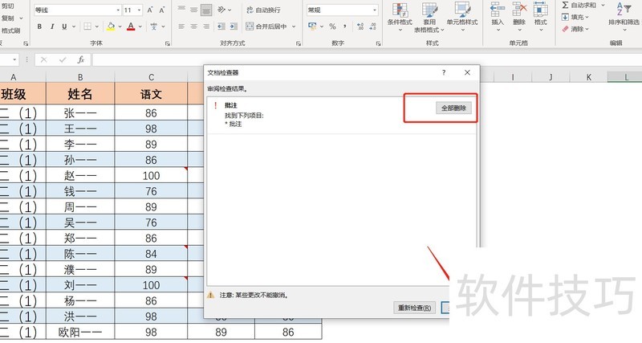Click the borders icon
This screenshot has height=343, width=642.
[x=87, y=27]
